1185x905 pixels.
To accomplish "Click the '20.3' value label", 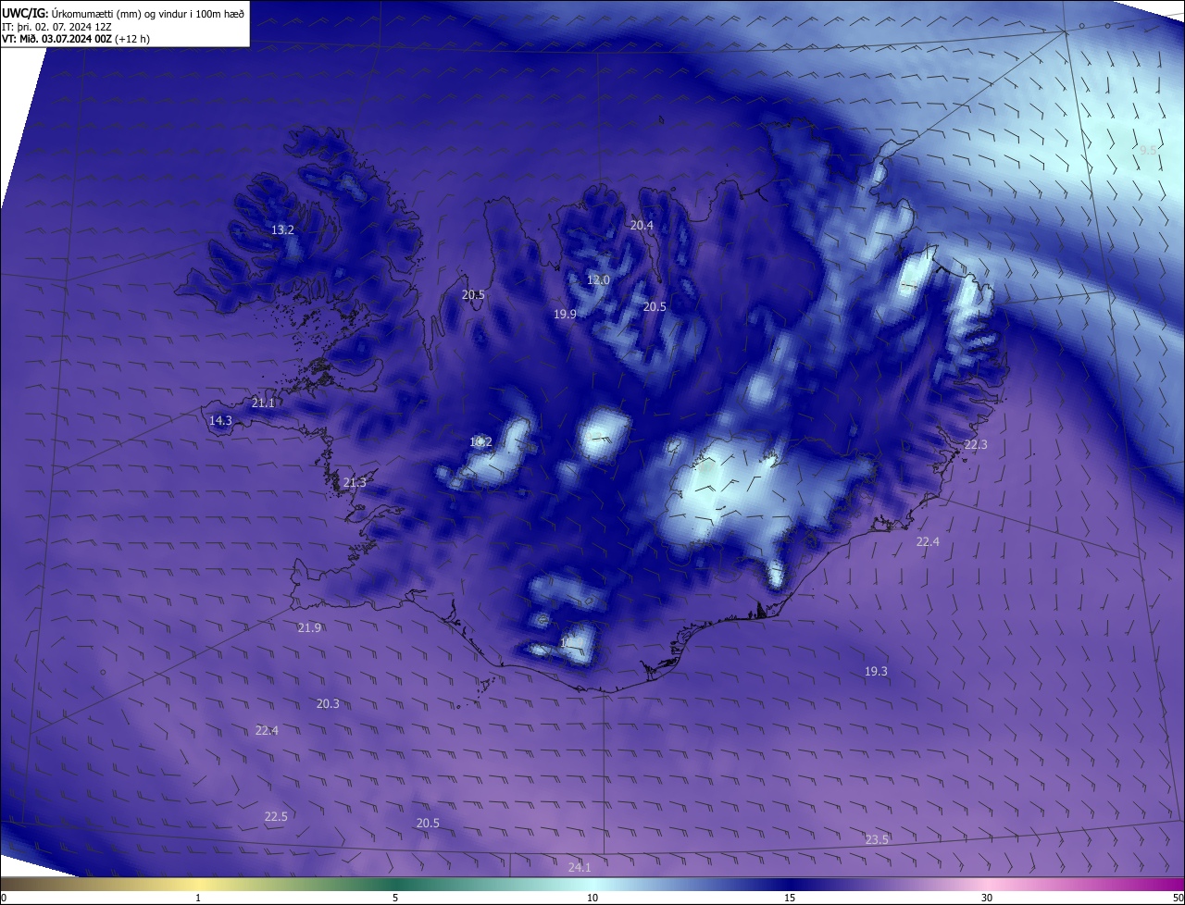I will tap(328, 703).
